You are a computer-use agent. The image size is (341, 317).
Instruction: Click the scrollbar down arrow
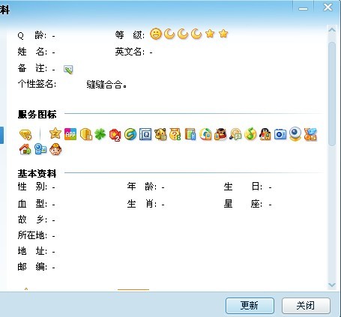pyautogui.click(x=332, y=285)
